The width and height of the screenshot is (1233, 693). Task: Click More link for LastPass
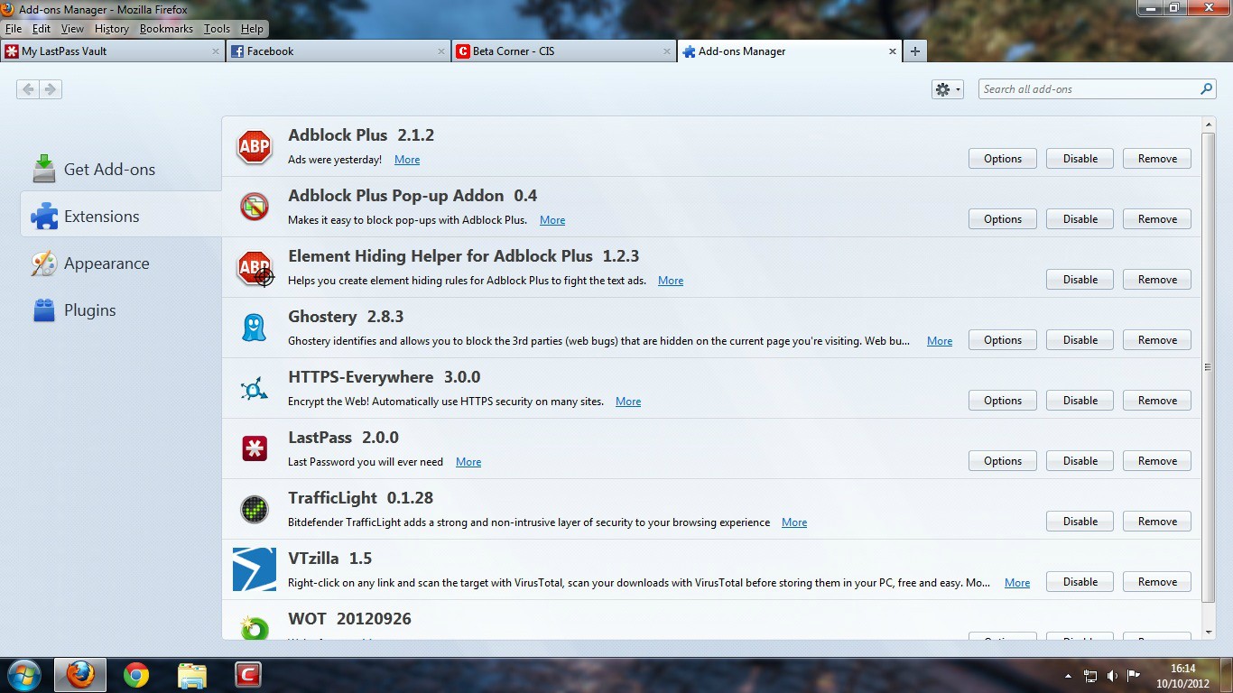click(x=468, y=462)
